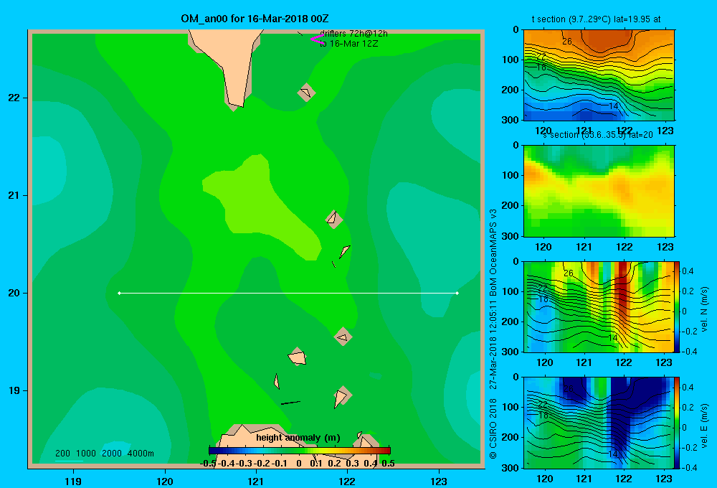Click latitude label 20 on main map
The height and width of the screenshot is (488, 717).
[14, 293]
